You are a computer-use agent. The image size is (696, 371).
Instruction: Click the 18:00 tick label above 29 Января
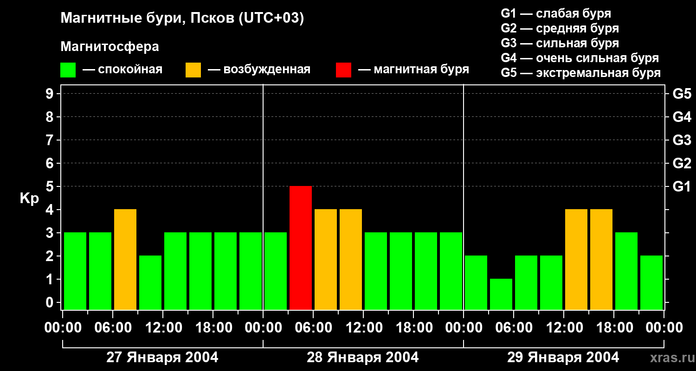click(614, 328)
